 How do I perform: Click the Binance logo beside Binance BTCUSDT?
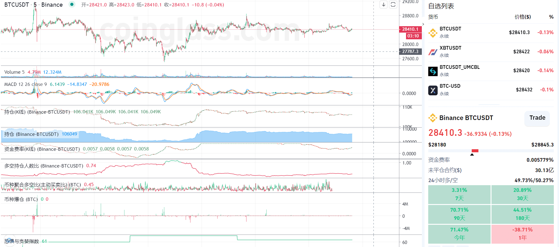tap(433, 118)
